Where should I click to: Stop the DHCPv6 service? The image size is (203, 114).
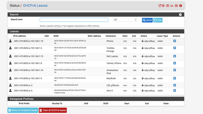163,6
